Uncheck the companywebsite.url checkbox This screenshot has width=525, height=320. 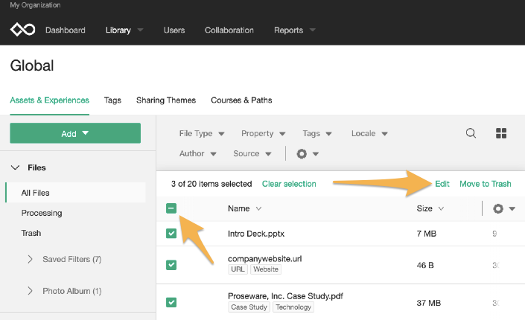[171, 265]
